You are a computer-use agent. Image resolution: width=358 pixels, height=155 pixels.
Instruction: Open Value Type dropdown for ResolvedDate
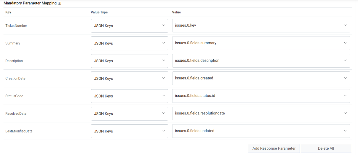point(129,114)
